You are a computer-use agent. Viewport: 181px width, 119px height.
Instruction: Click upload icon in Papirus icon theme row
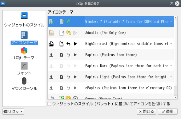(51, 55)
